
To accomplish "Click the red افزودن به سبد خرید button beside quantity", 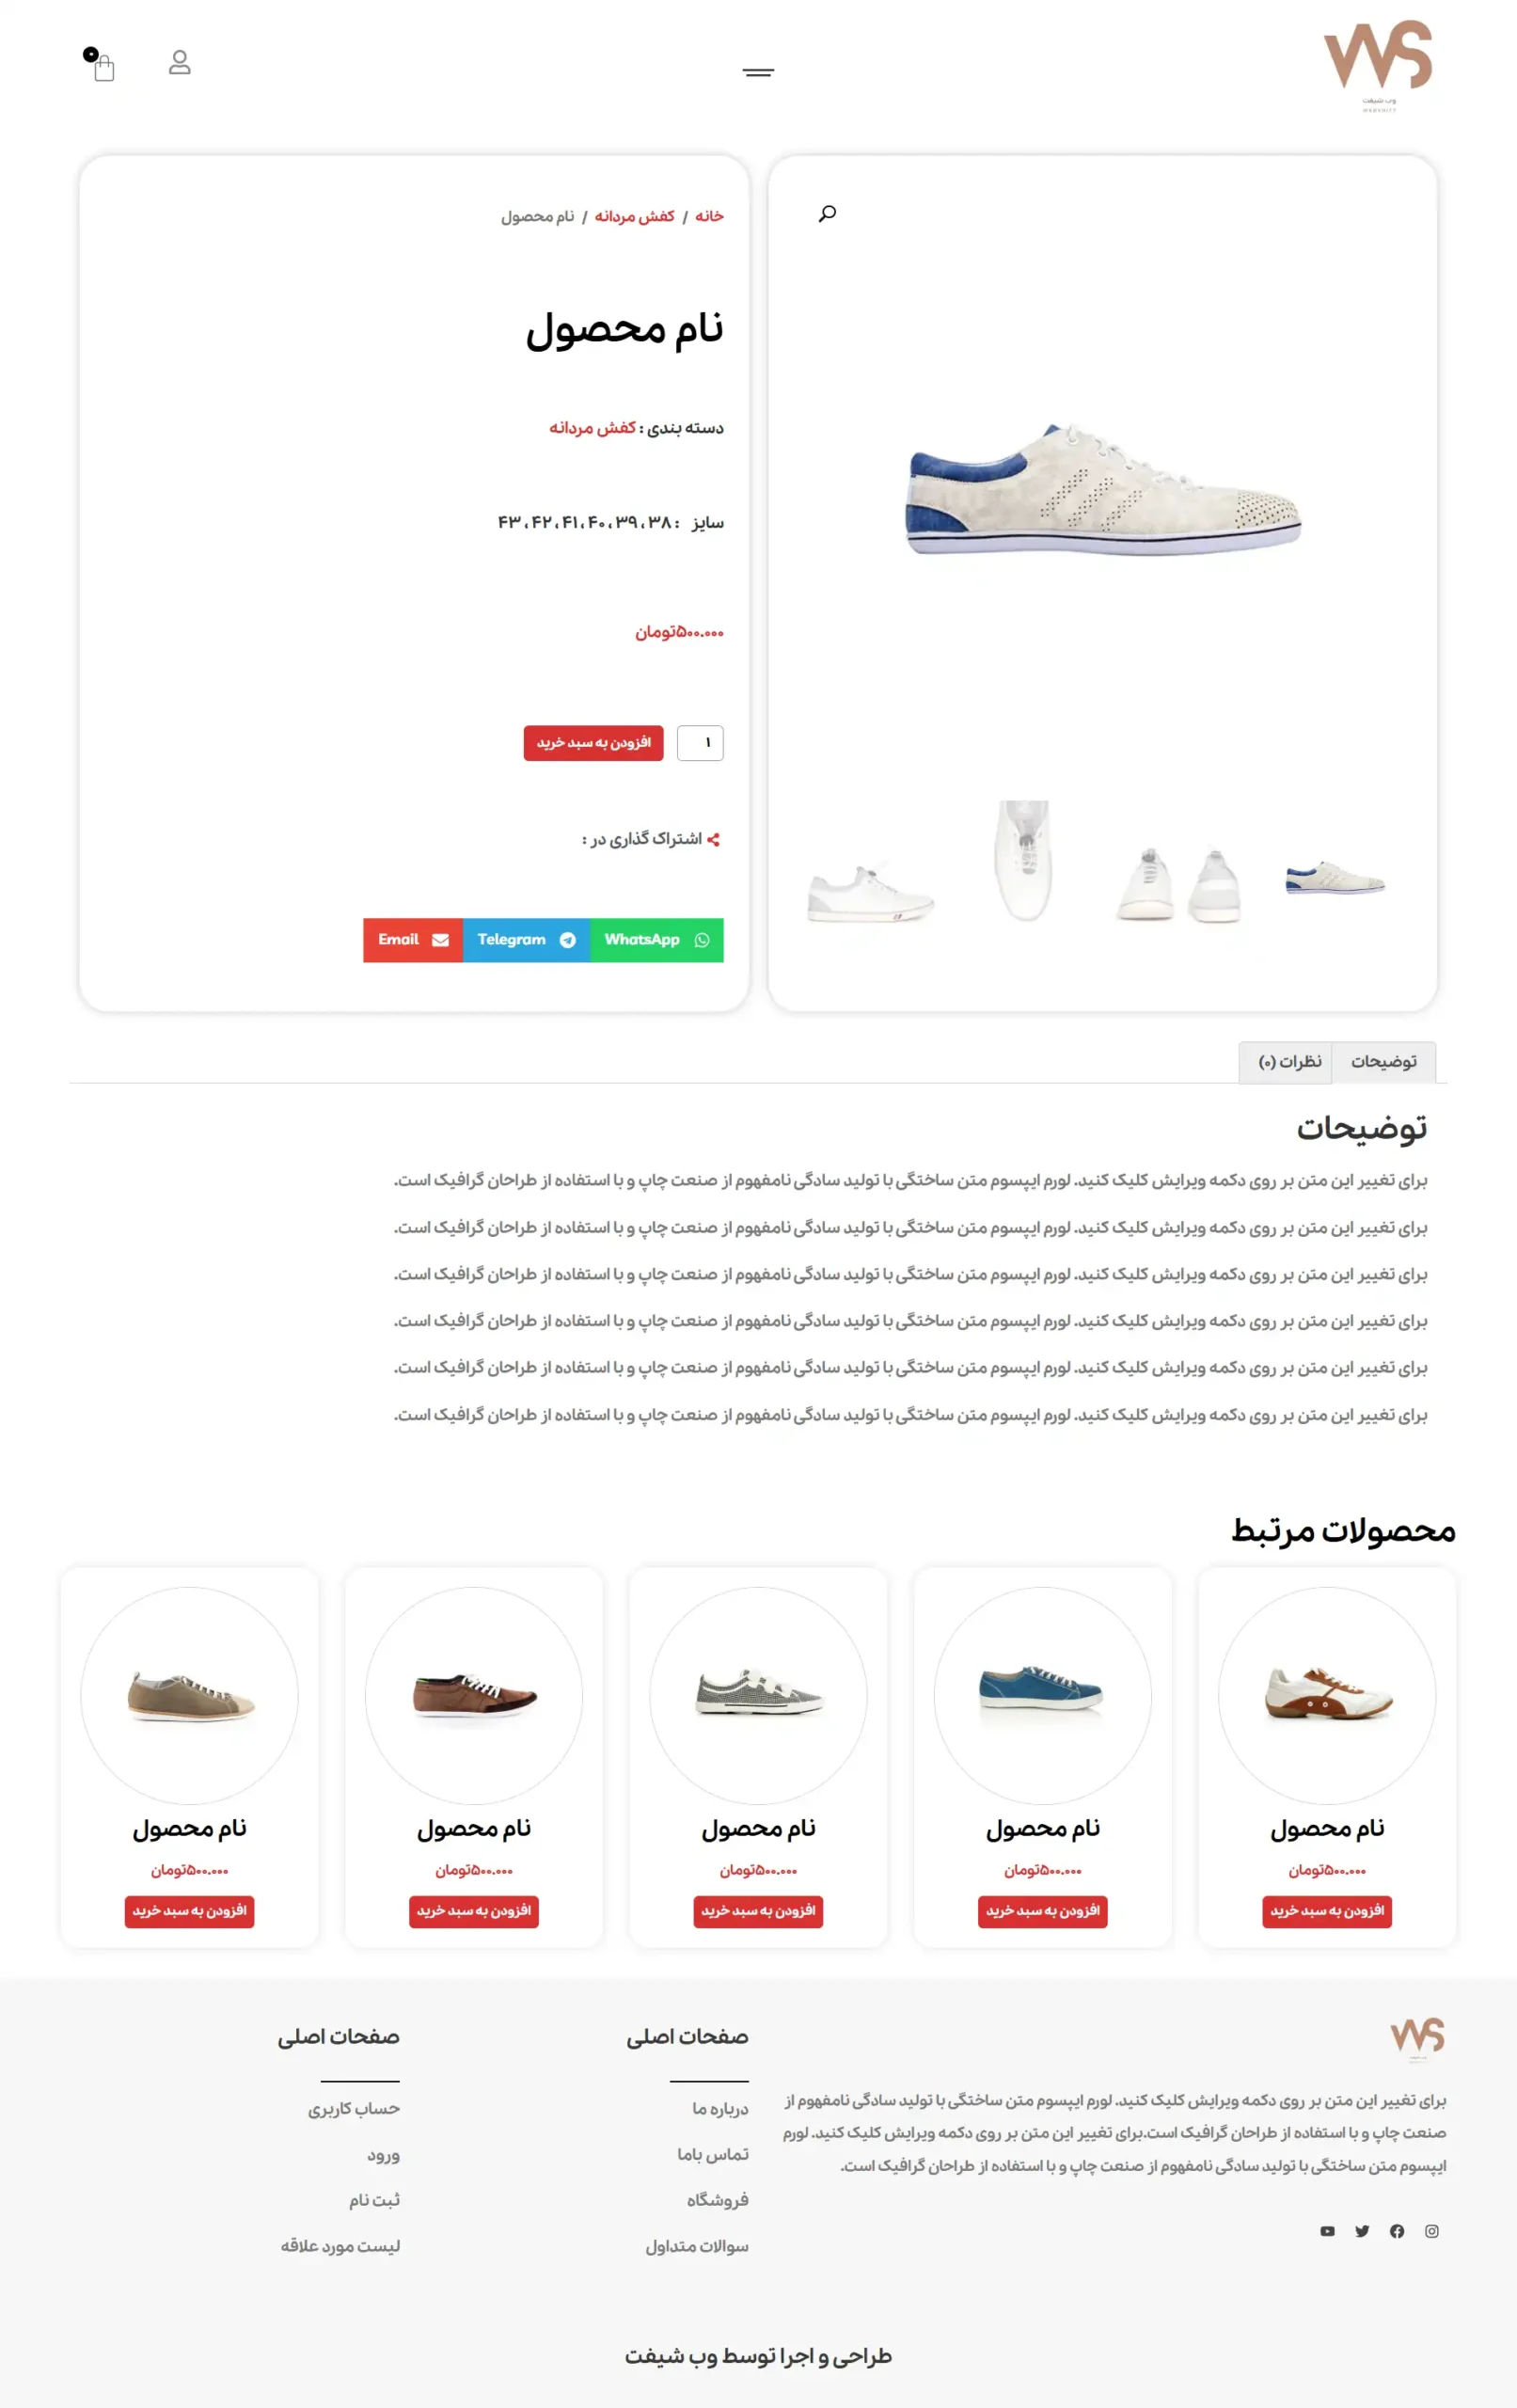I will (x=593, y=743).
